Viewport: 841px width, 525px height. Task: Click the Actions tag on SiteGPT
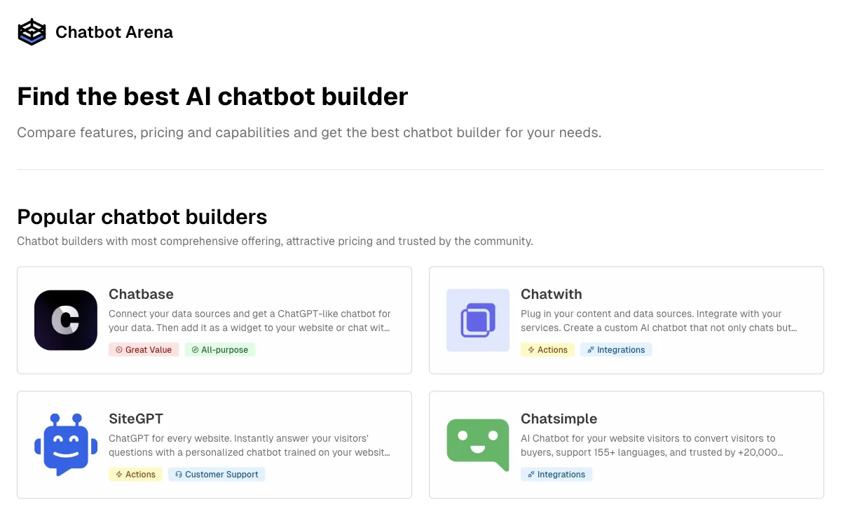pos(135,474)
